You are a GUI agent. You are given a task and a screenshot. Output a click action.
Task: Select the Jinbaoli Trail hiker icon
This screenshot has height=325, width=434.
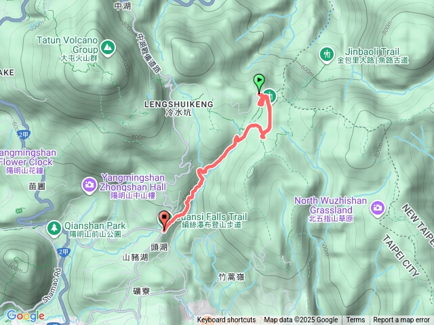(x=327, y=55)
